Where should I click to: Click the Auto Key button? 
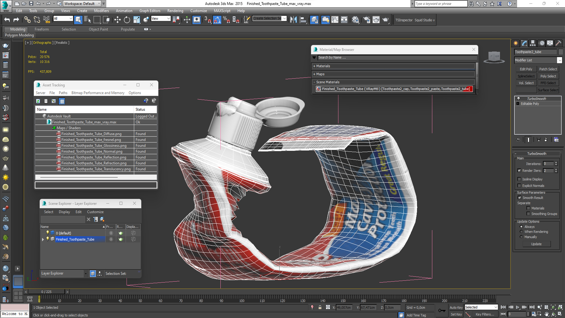pos(456,307)
